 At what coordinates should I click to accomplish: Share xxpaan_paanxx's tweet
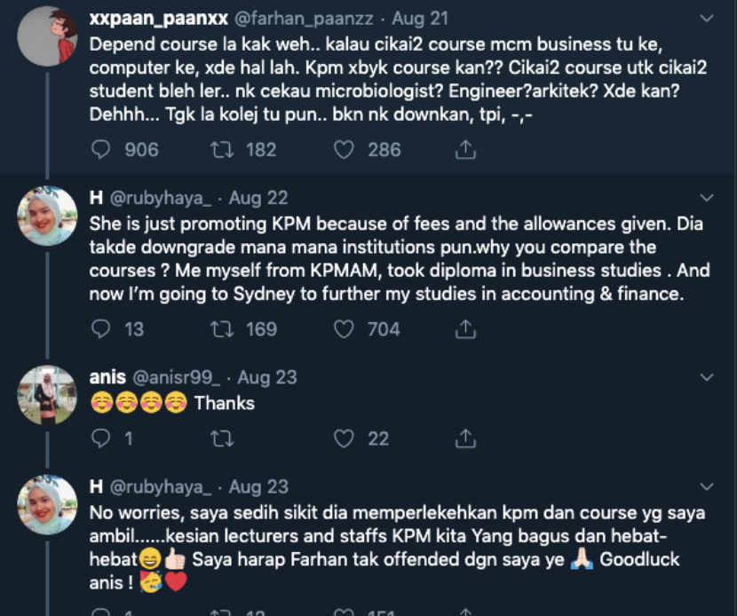pos(464,150)
